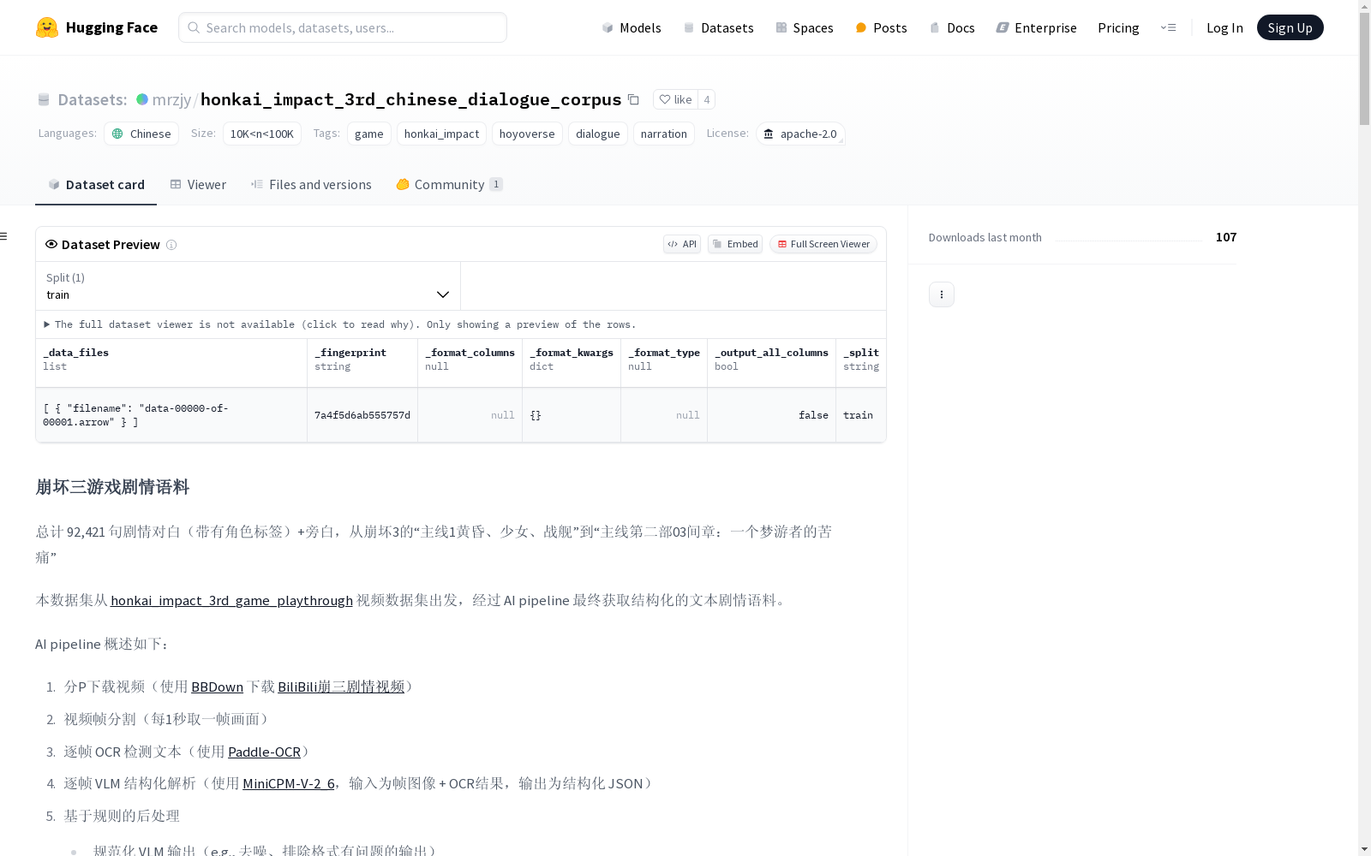The height and width of the screenshot is (856, 1371).
Task: Click the Sign Up button
Action: coord(1290,27)
